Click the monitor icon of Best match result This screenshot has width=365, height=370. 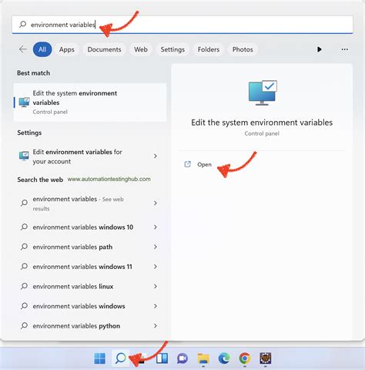[24, 103]
